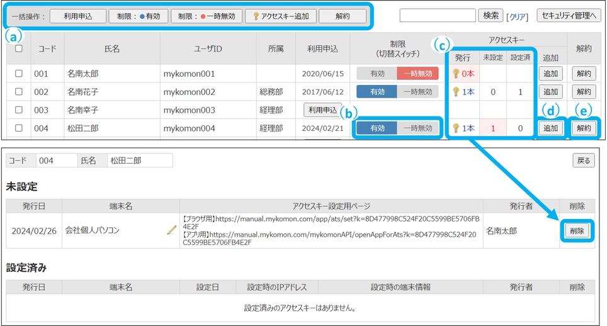This screenshot has width=607, height=326.
Task: Select the checkbox for row 003
Action: pos(19,110)
